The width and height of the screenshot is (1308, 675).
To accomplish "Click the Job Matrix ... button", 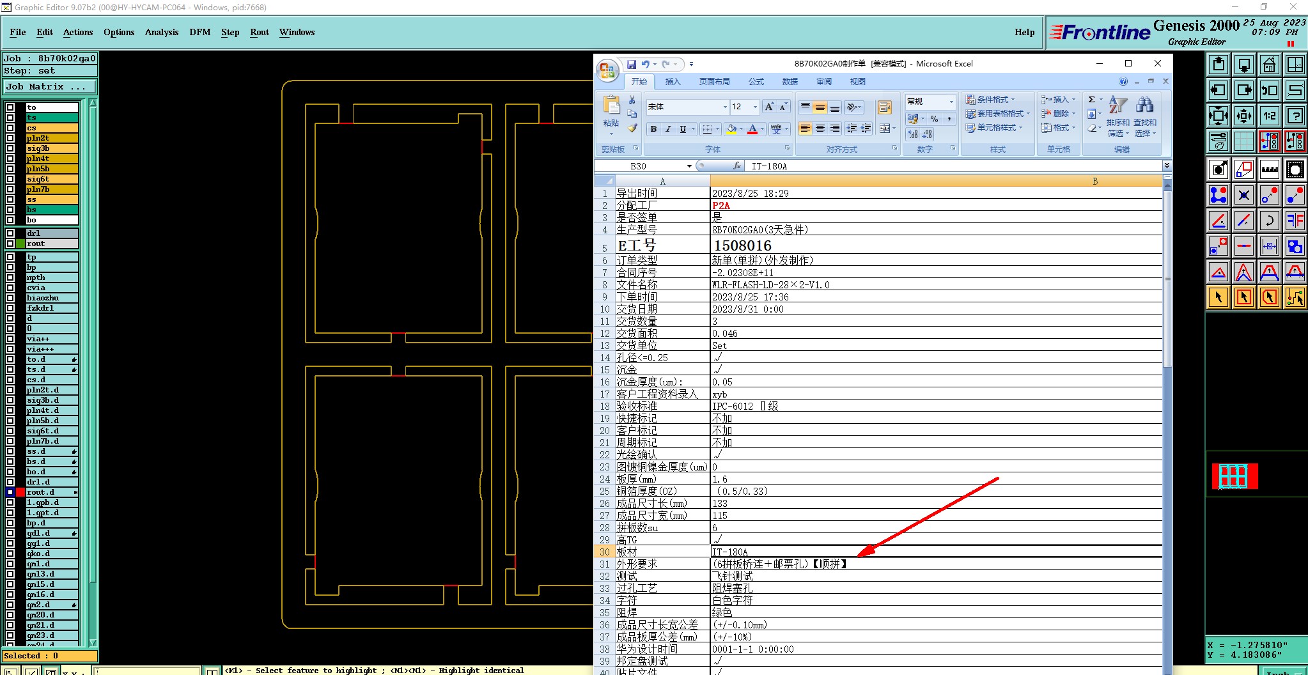I will pos(50,87).
